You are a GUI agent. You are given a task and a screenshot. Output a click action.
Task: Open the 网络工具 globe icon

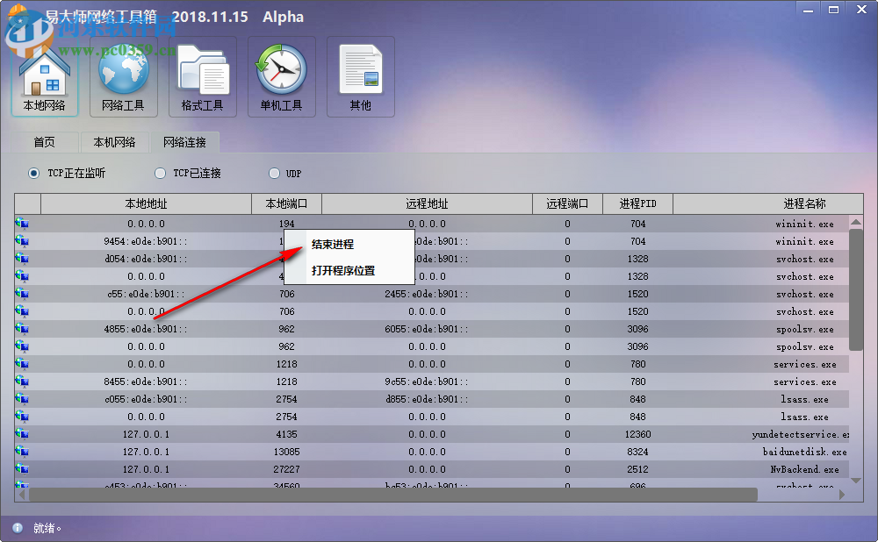tap(124, 77)
